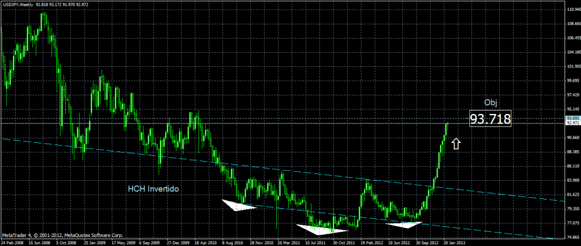Click the 93.692 price tag on axis

pyautogui.click(x=572, y=118)
